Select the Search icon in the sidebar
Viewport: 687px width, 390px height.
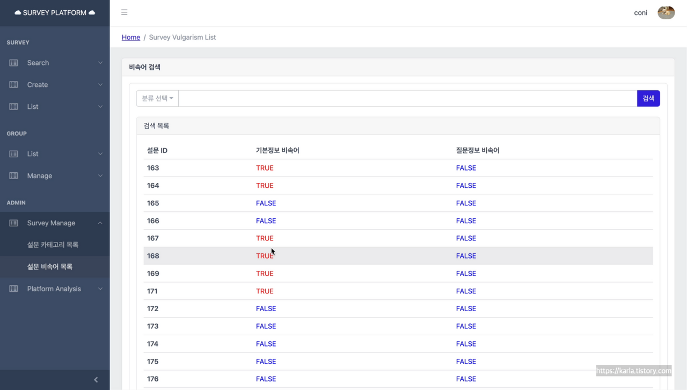click(13, 63)
